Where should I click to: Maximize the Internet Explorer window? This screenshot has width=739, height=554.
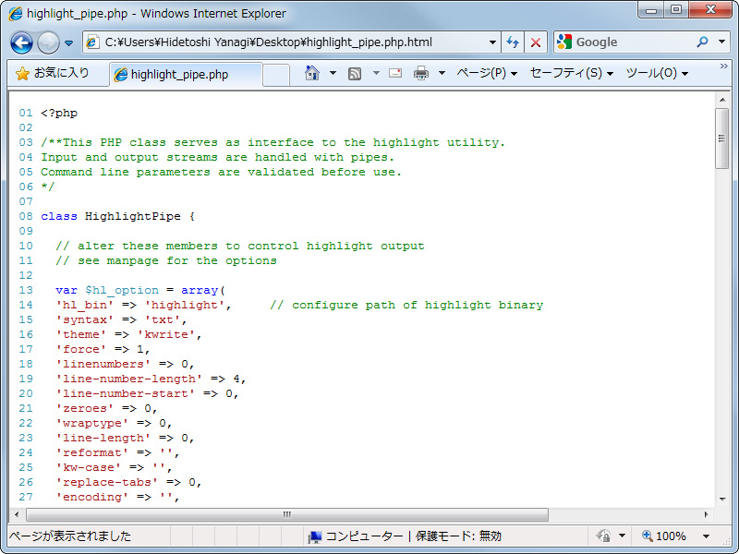tap(676, 9)
